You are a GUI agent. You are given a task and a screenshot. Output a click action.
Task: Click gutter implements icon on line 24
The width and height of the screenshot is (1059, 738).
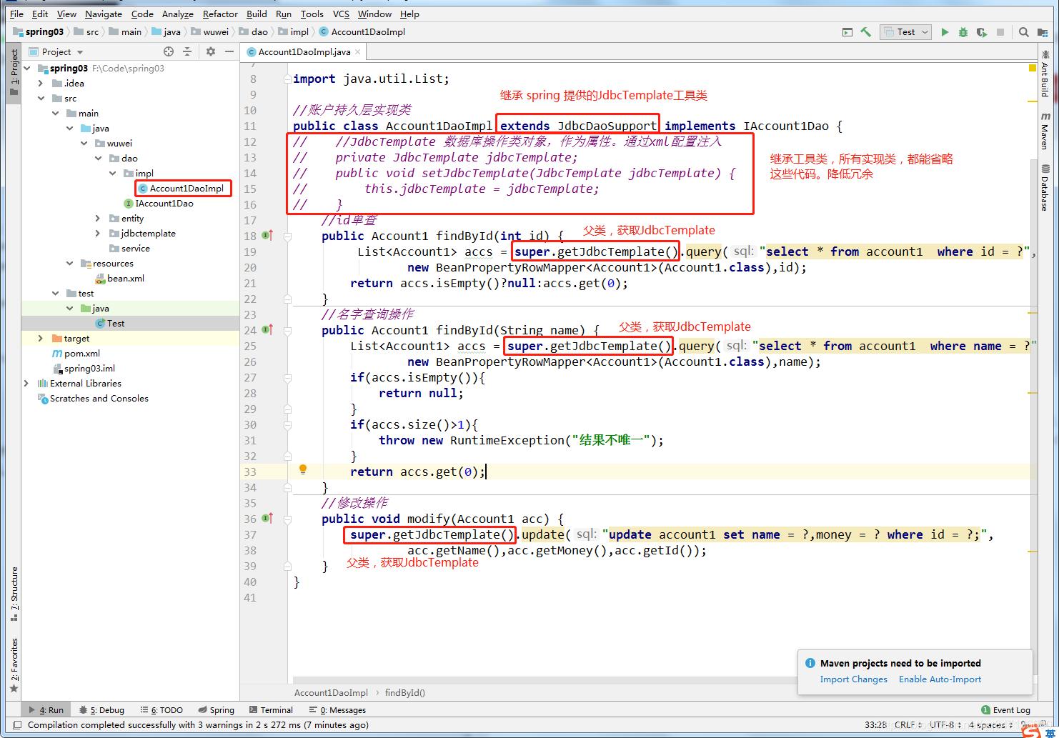tap(267, 329)
